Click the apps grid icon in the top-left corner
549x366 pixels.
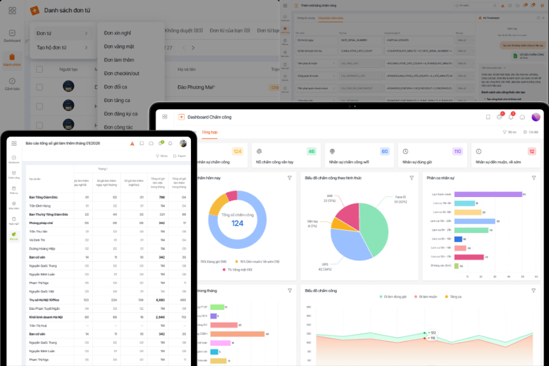12,10
